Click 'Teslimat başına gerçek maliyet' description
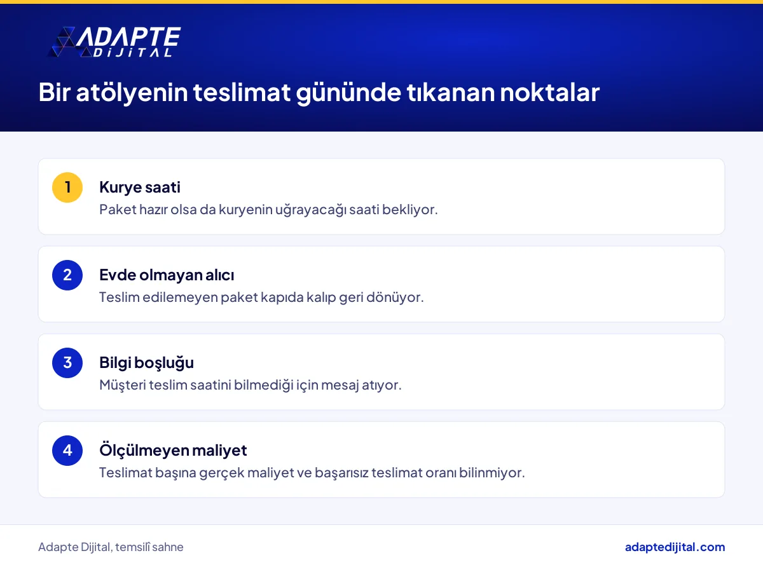The height and width of the screenshot is (579, 763). pos(312,473)
